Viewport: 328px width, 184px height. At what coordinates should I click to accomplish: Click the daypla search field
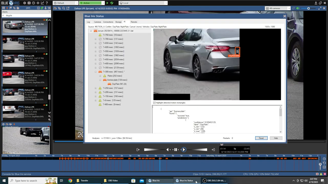[x=27, y=16]
